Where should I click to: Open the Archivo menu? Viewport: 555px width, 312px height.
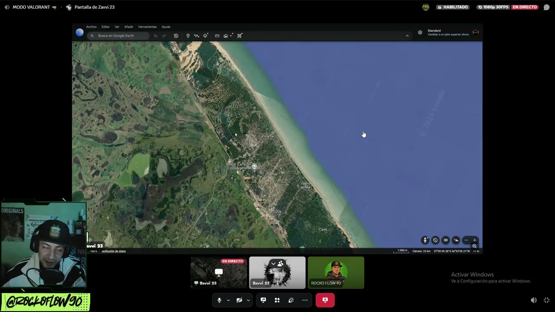91,27
